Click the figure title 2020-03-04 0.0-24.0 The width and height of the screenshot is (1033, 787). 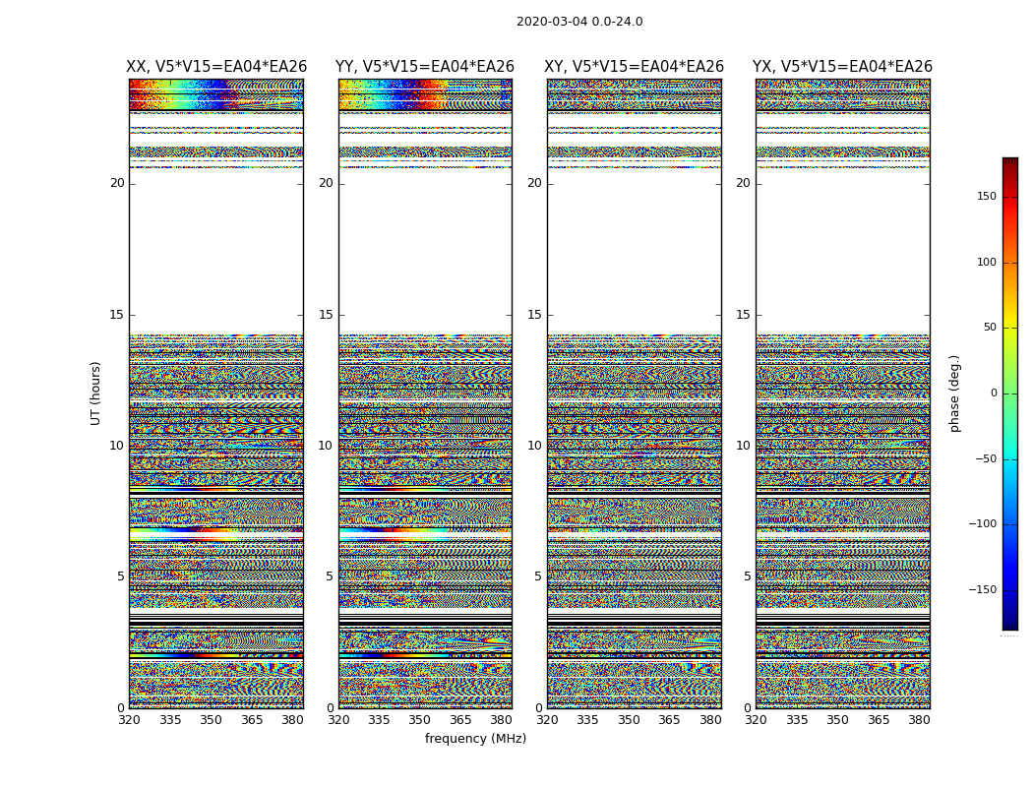(x=579, y=22)
